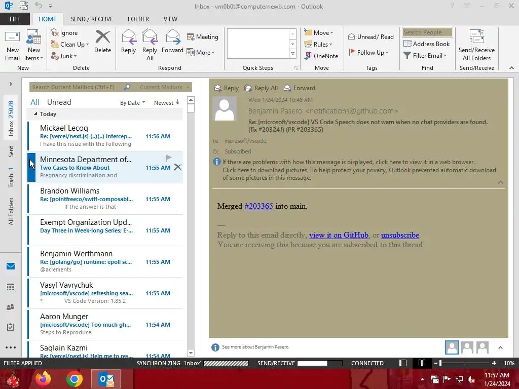This screenshot has height=389, width=519.
Task: Click the ribbon Reply All icon
Action: (x=150, y=46)
